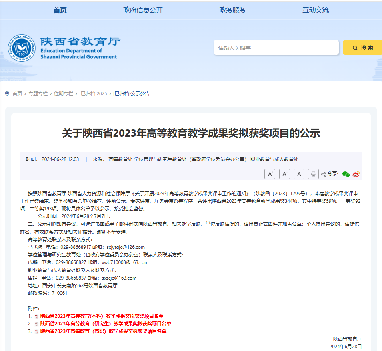Click PDF icon of 本科 attachment

tap(36, 316)
